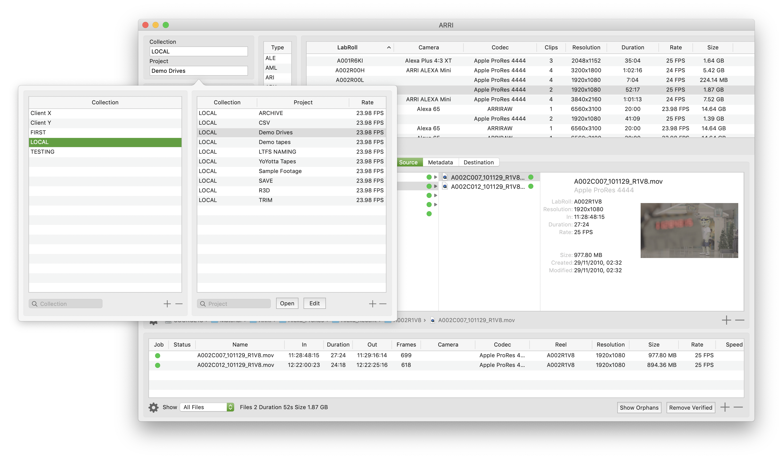
Task: Click the Remove Verified button
Action: 691,408
